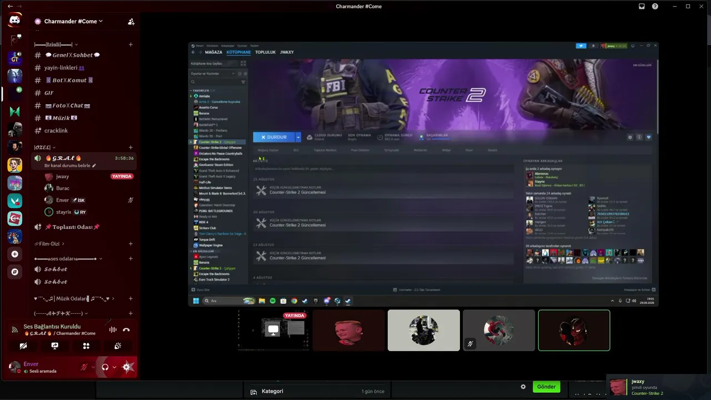Toggle screen sharing in the voice panel
Screen dimensions: 711x400
point(55,346)
